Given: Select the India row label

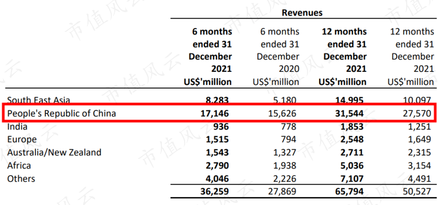Looking at the screenshot, I should coord(17,127).
